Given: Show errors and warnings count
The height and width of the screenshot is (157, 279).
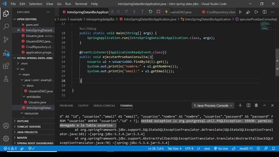Looking at the screenshot, I should (10, 148).
